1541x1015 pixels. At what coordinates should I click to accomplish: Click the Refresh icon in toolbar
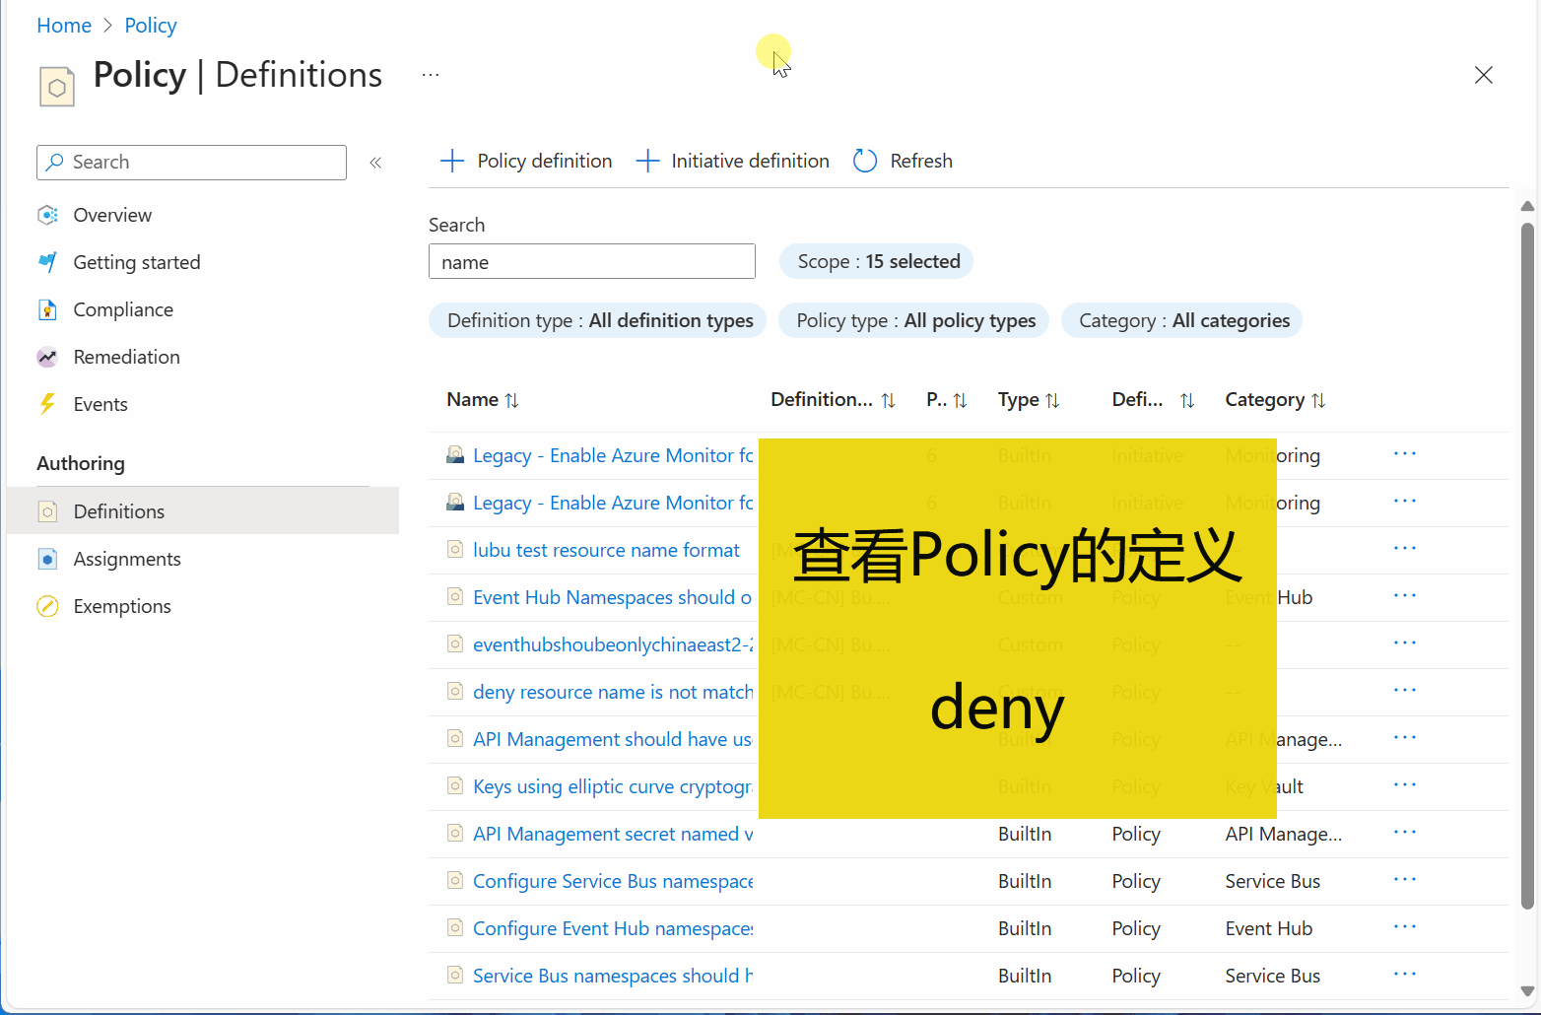pos(865,161)
